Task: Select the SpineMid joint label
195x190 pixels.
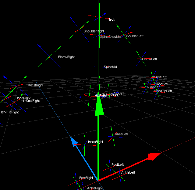Action: click(110, 67)
